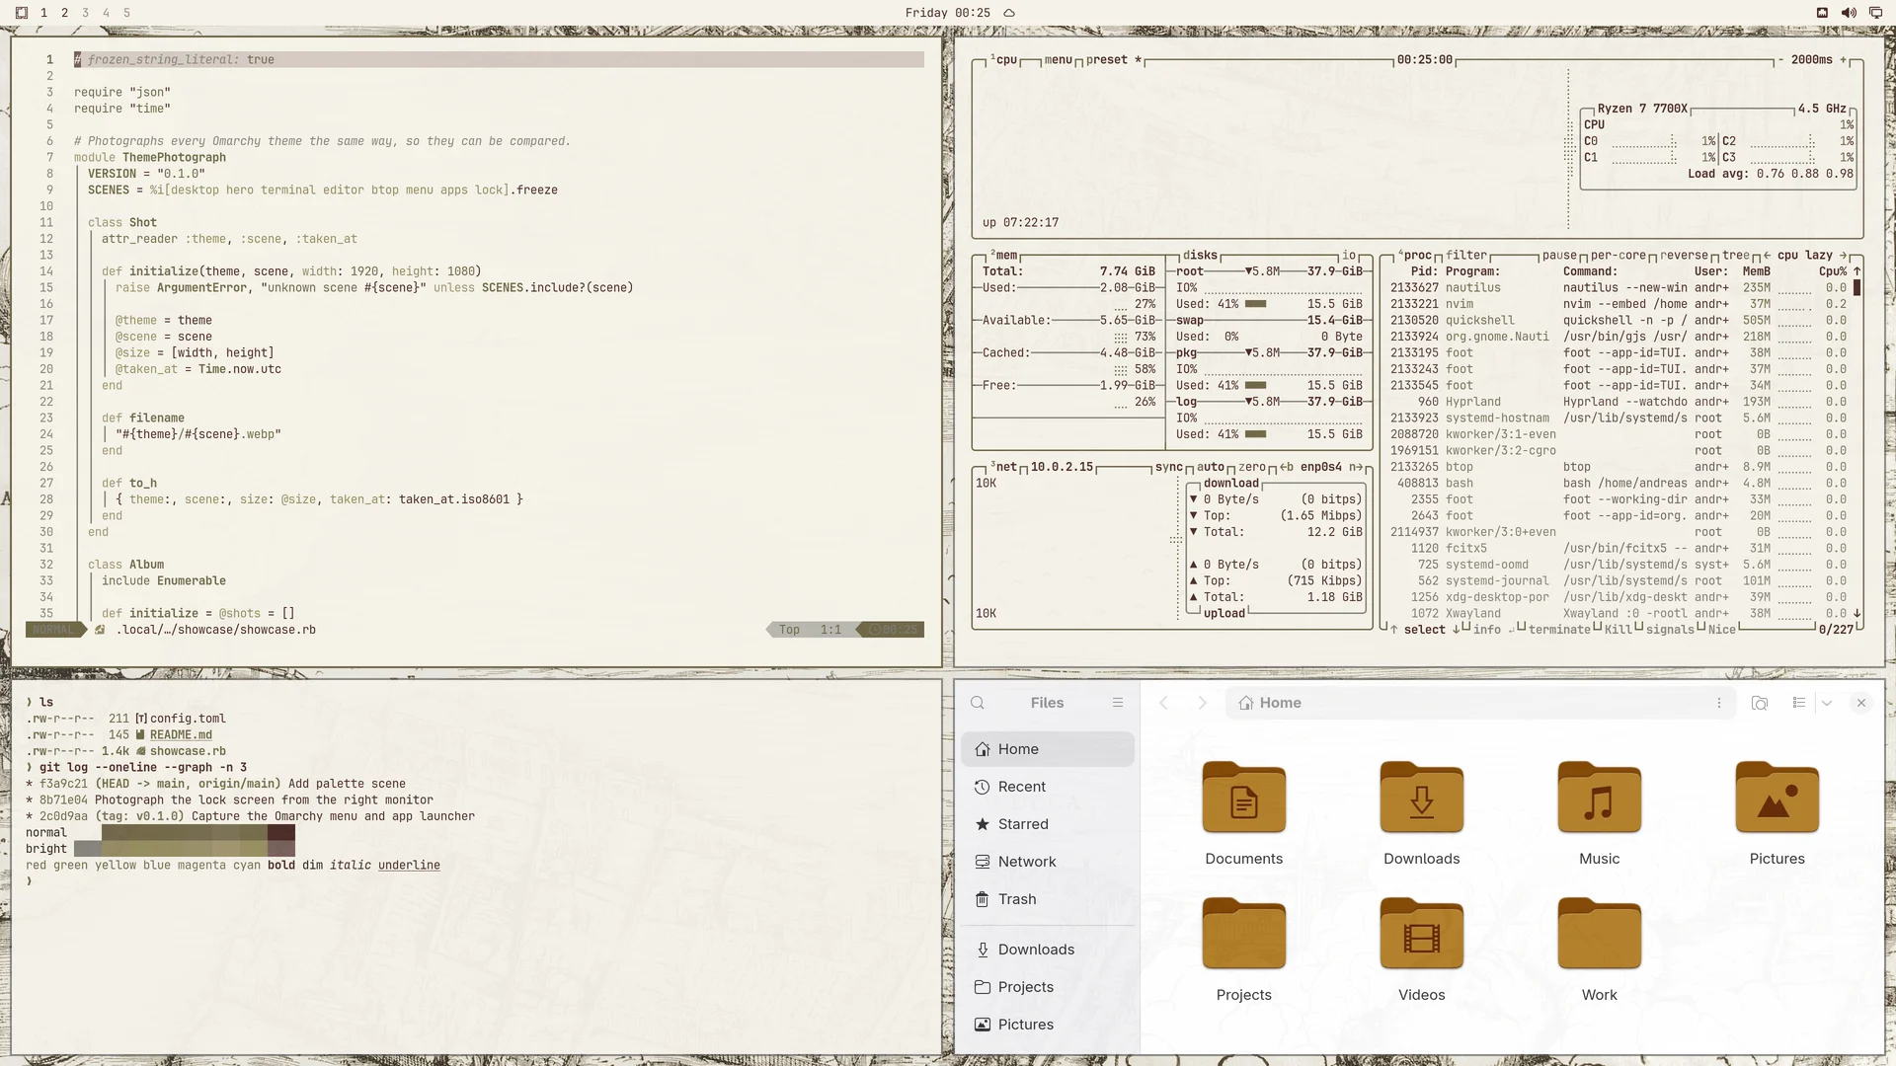Switch to workspace 4
This screenshot has width=1896, height=1066.
coord(106,13)
